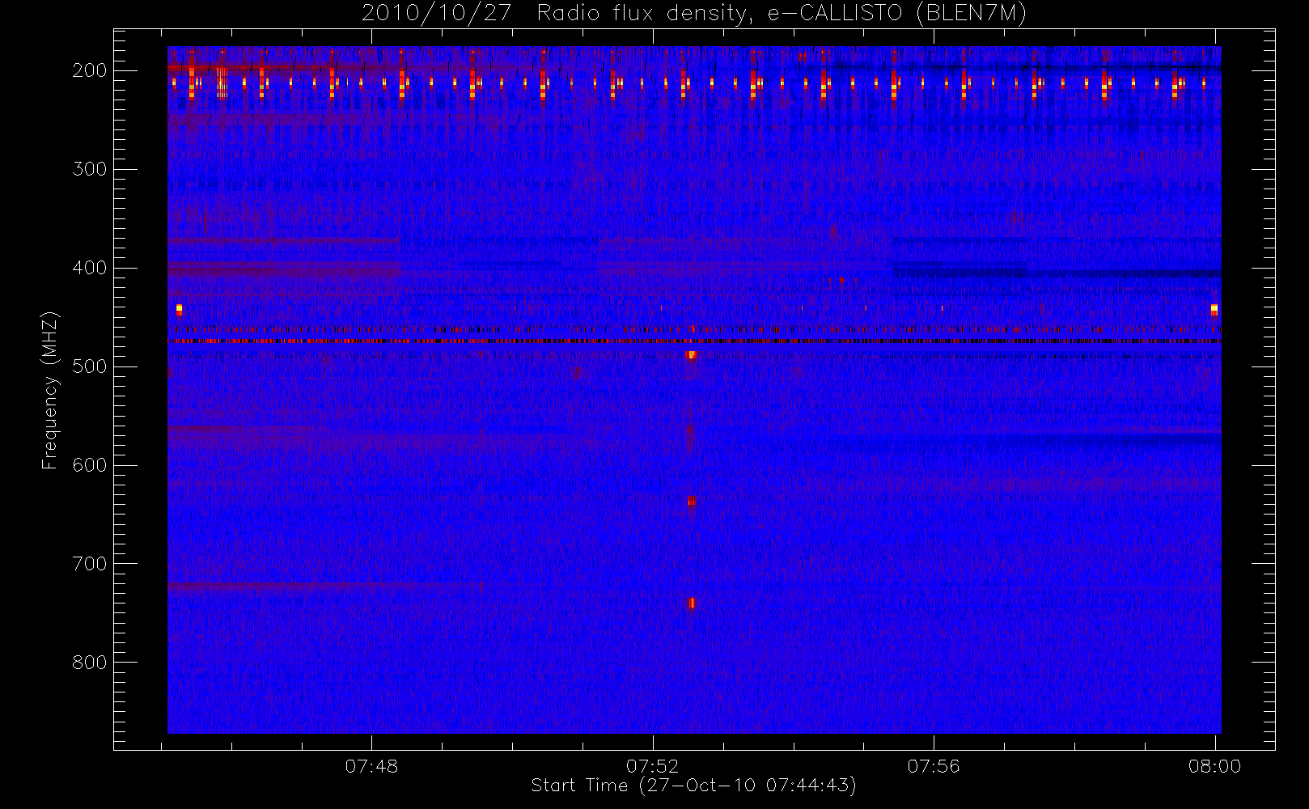Screen dimensions: 1309x809
Task: Click the bright burst spot near 740 MHz
Action: (692, 603)
